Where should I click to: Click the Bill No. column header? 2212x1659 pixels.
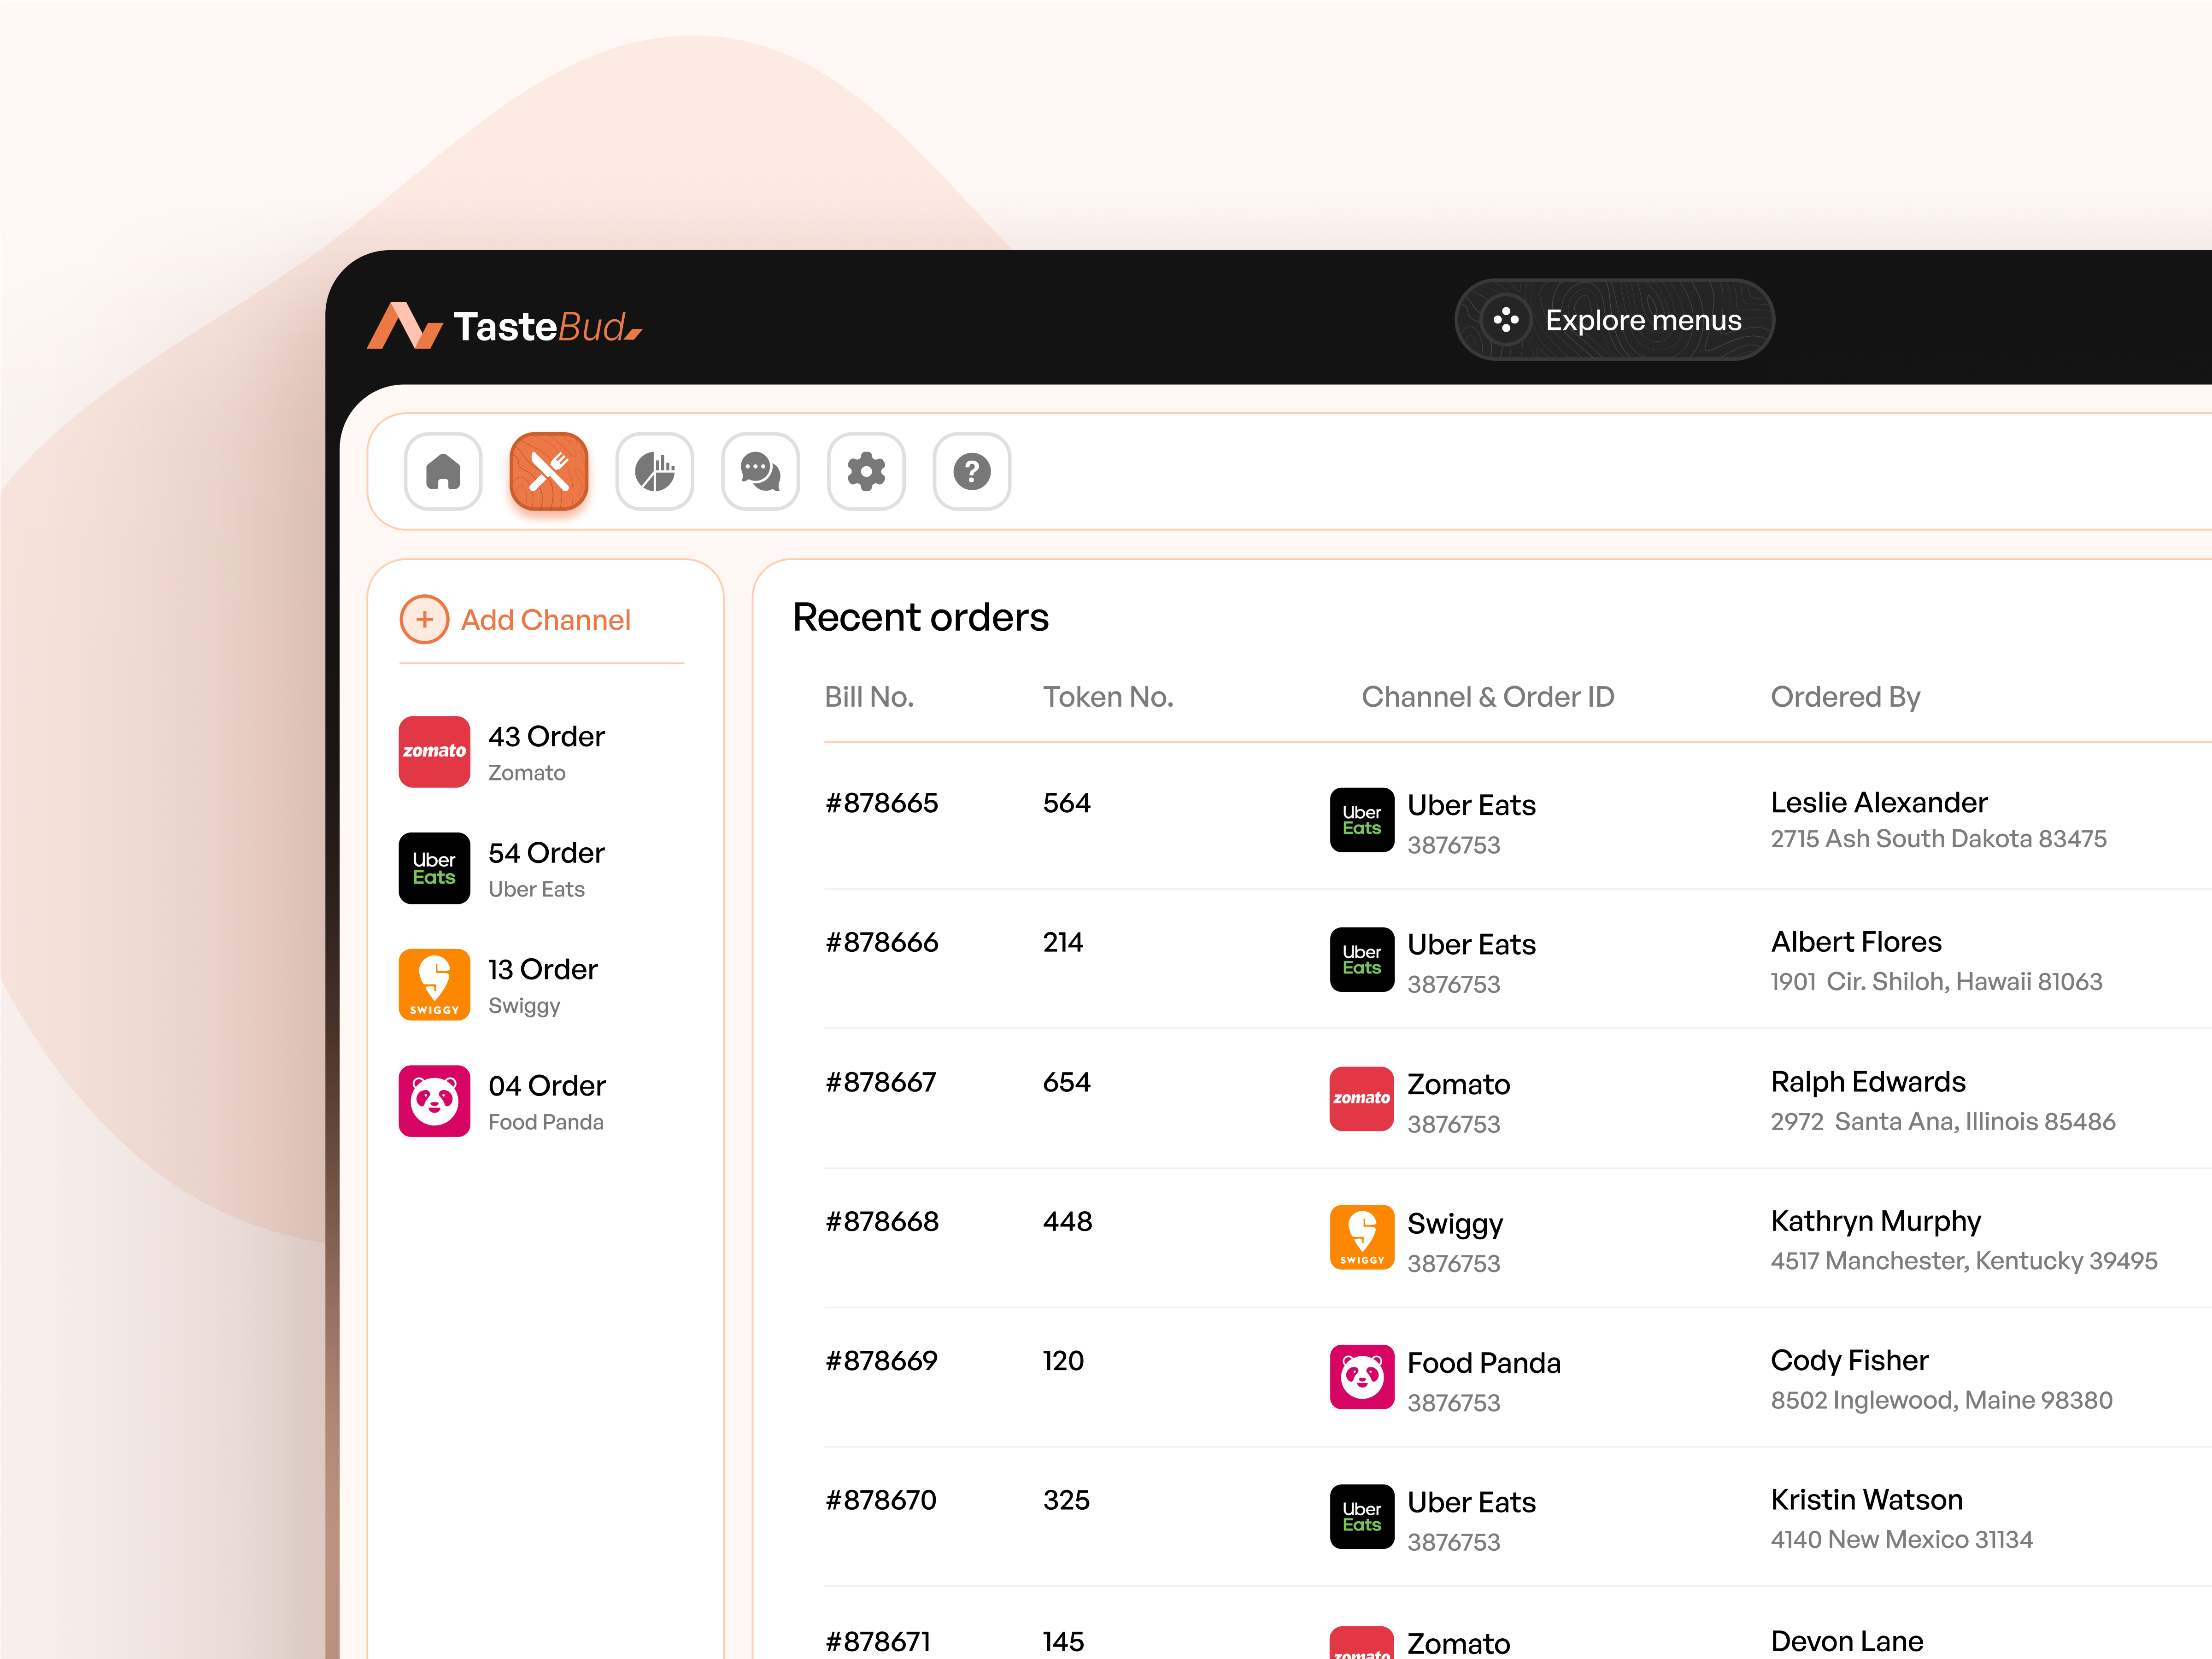click(869, 697)
